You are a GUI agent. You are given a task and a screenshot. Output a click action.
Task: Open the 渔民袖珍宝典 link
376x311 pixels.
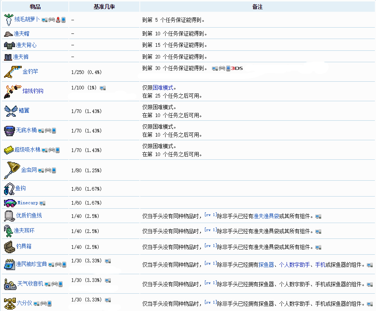tap(31, 264)
